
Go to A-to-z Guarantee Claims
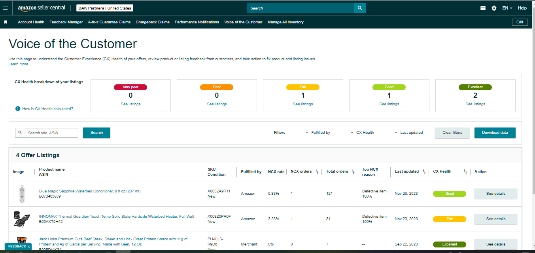(109, 22)
